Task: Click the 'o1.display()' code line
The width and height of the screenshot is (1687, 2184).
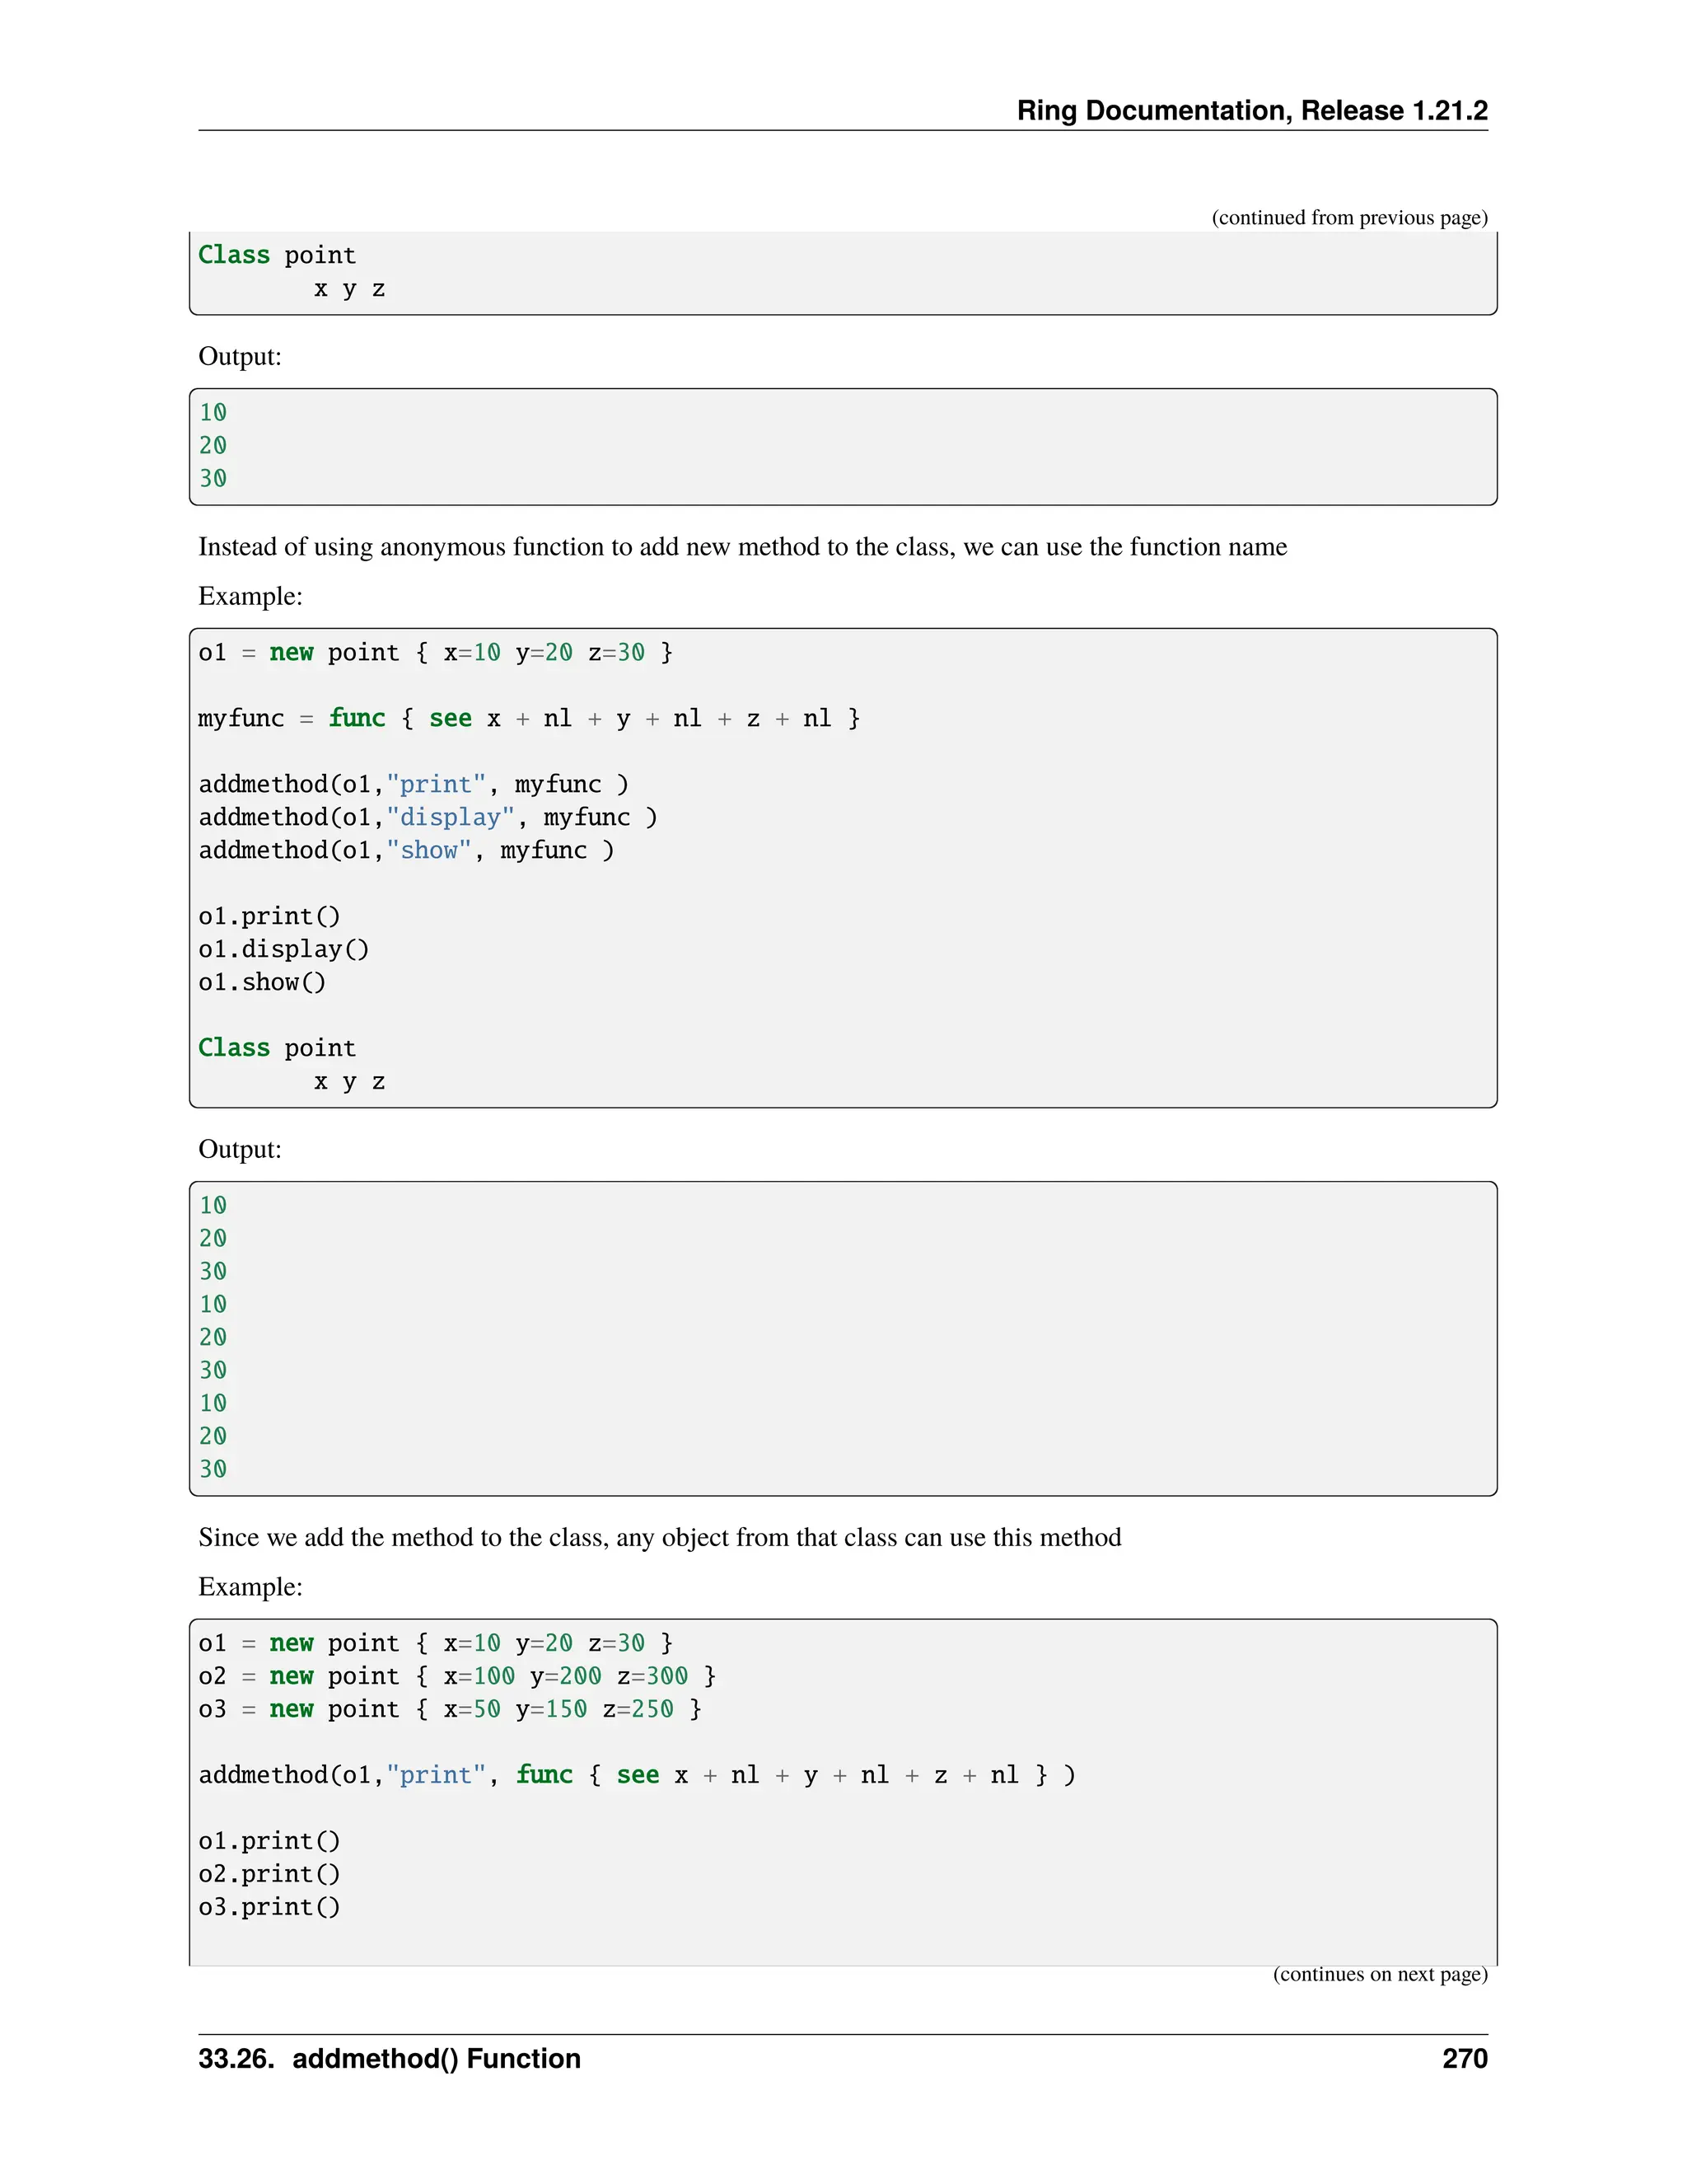Action: 283,949
